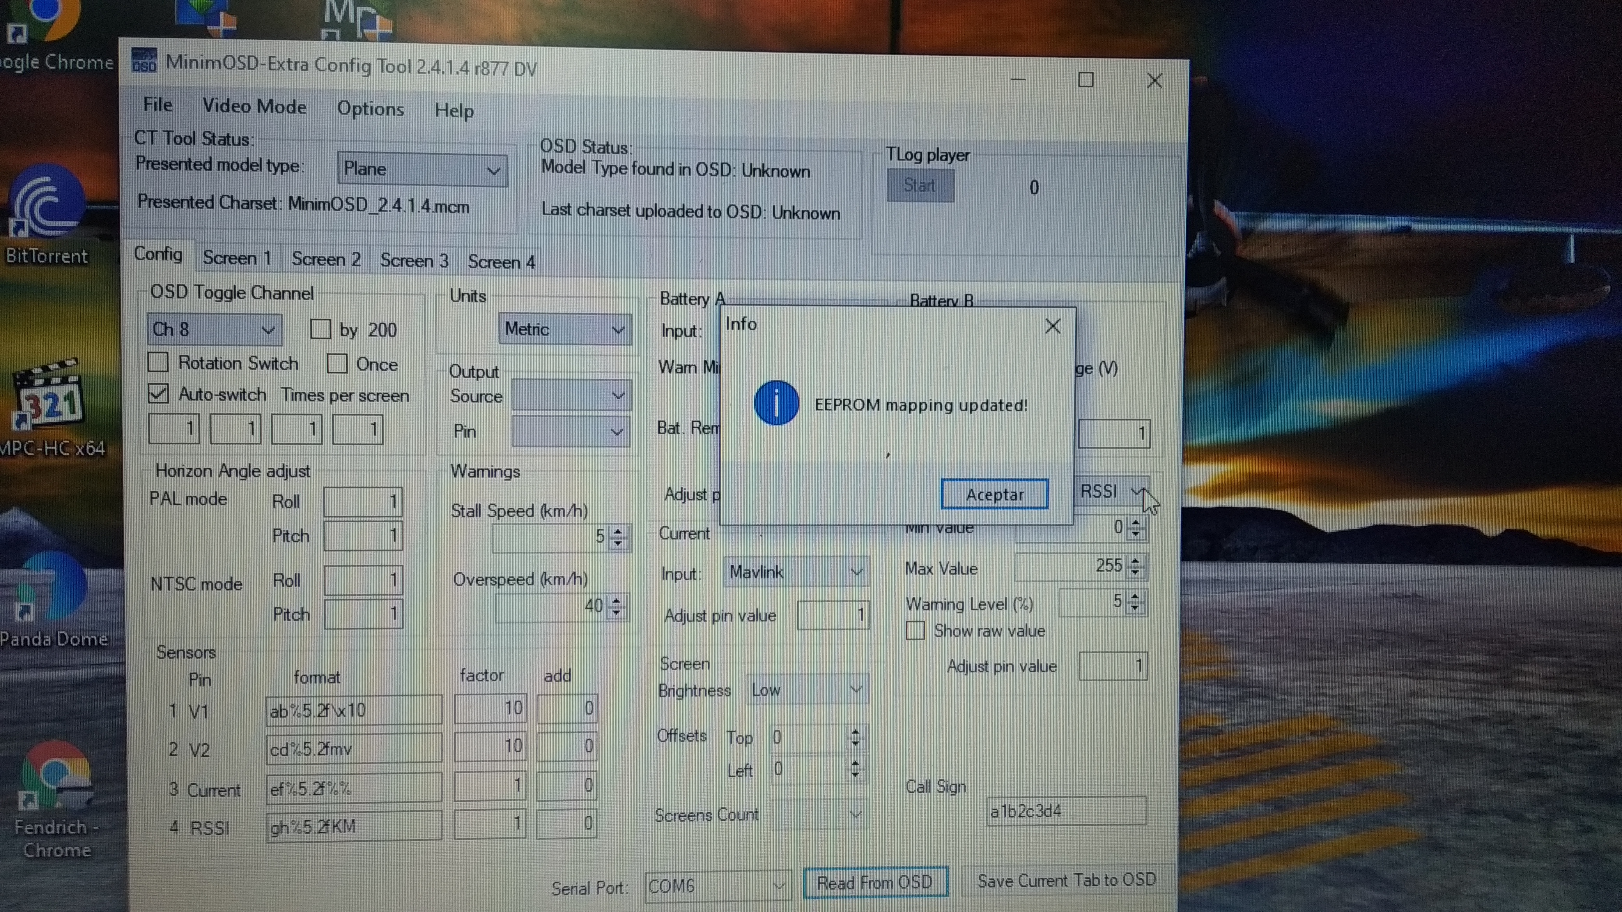The image size is (1622, 912).
Task: Click the first Times per screen field
Action: (174, 429)
